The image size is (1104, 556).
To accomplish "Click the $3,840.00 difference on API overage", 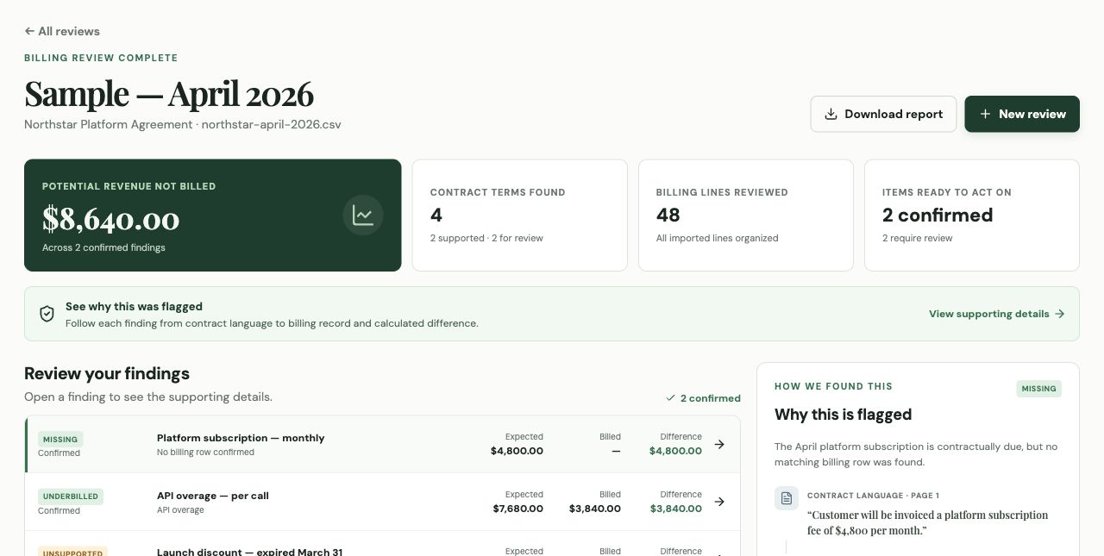I will point(675,509).
